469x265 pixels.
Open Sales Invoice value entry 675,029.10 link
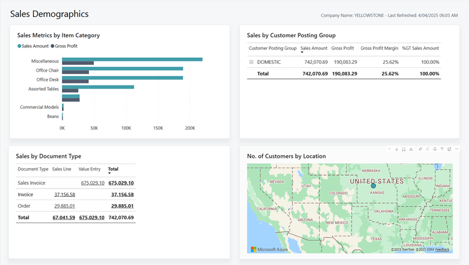click(x=93, y=183)
